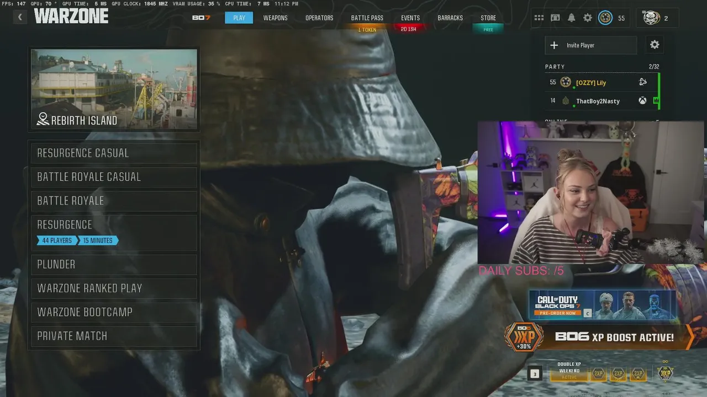Select Resurgence mode

(x=114, y=233)
